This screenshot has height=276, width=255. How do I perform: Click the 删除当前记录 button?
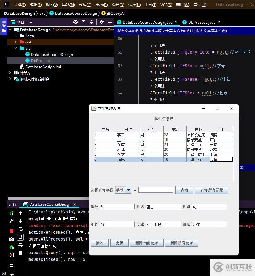(x=147, y=243)
